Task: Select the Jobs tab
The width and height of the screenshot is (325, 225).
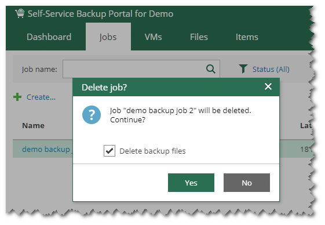Action: pyautogui.click(x=108, y=37)
